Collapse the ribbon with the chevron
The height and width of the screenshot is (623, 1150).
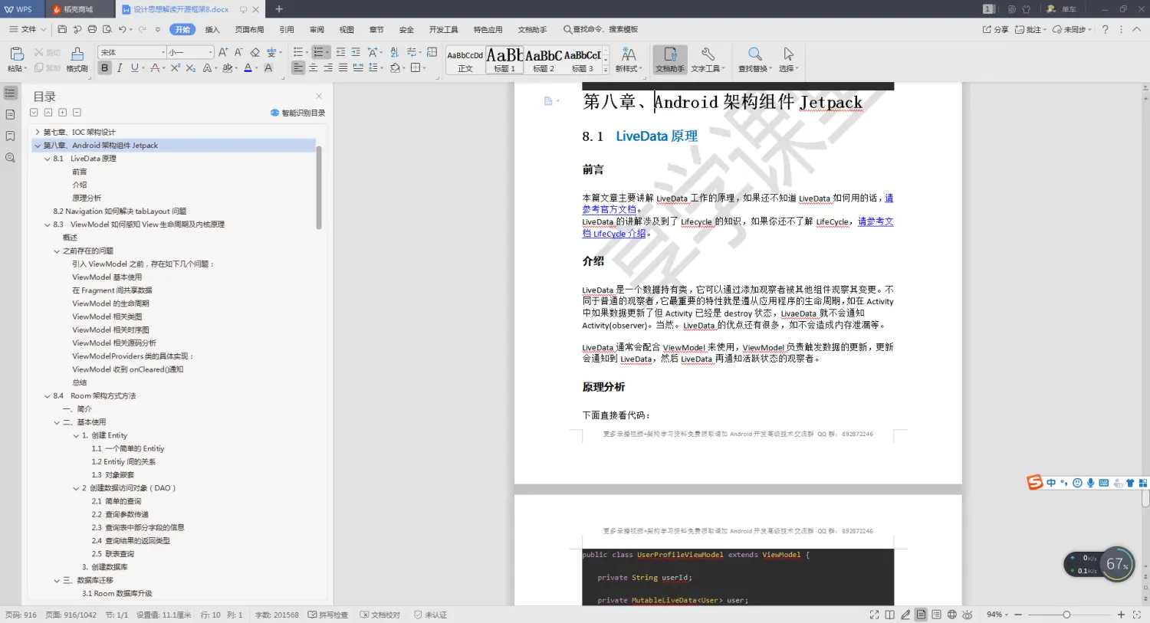pyautogui.click(x=1137, y=29)
